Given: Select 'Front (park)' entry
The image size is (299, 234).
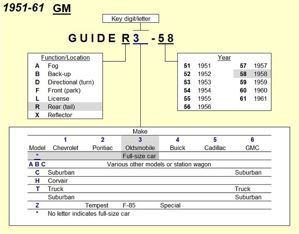Looking at the screenshot, I should pos(64,90).
